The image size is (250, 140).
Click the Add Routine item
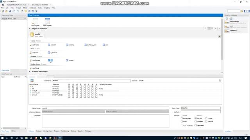35,61
